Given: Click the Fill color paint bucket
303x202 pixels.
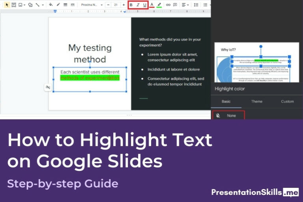Looking at the screenshot, I should point(50,5).
